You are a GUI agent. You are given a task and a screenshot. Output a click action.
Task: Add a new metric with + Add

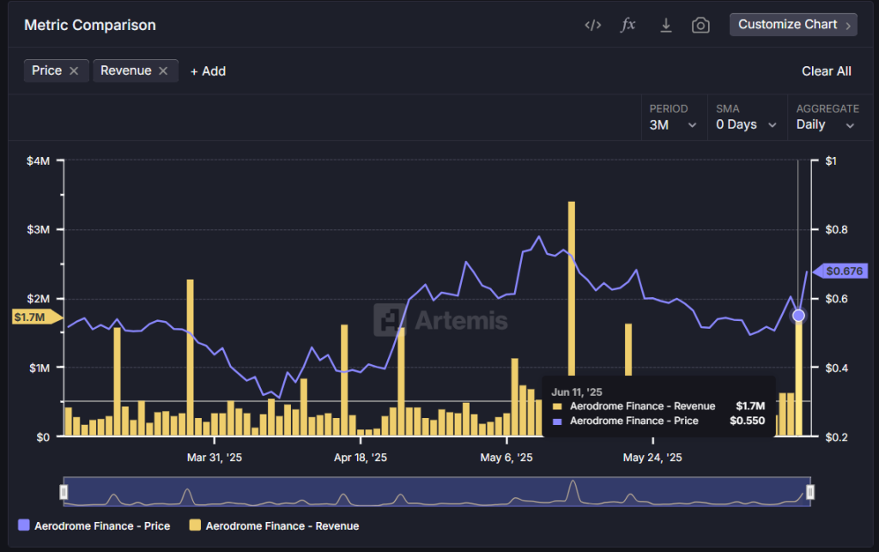208,71
